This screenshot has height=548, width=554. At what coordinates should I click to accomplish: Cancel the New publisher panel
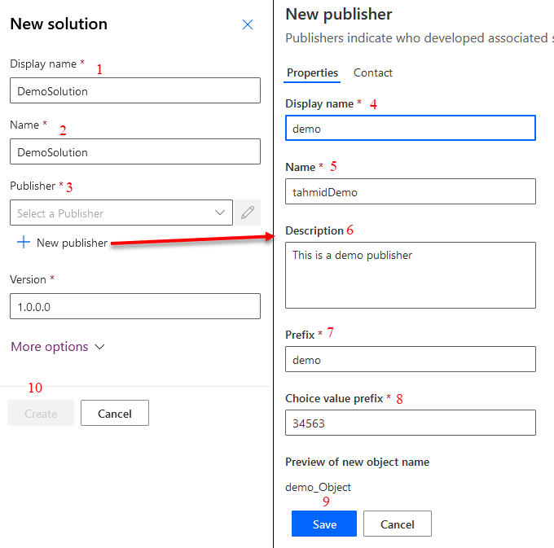(398, 524)
